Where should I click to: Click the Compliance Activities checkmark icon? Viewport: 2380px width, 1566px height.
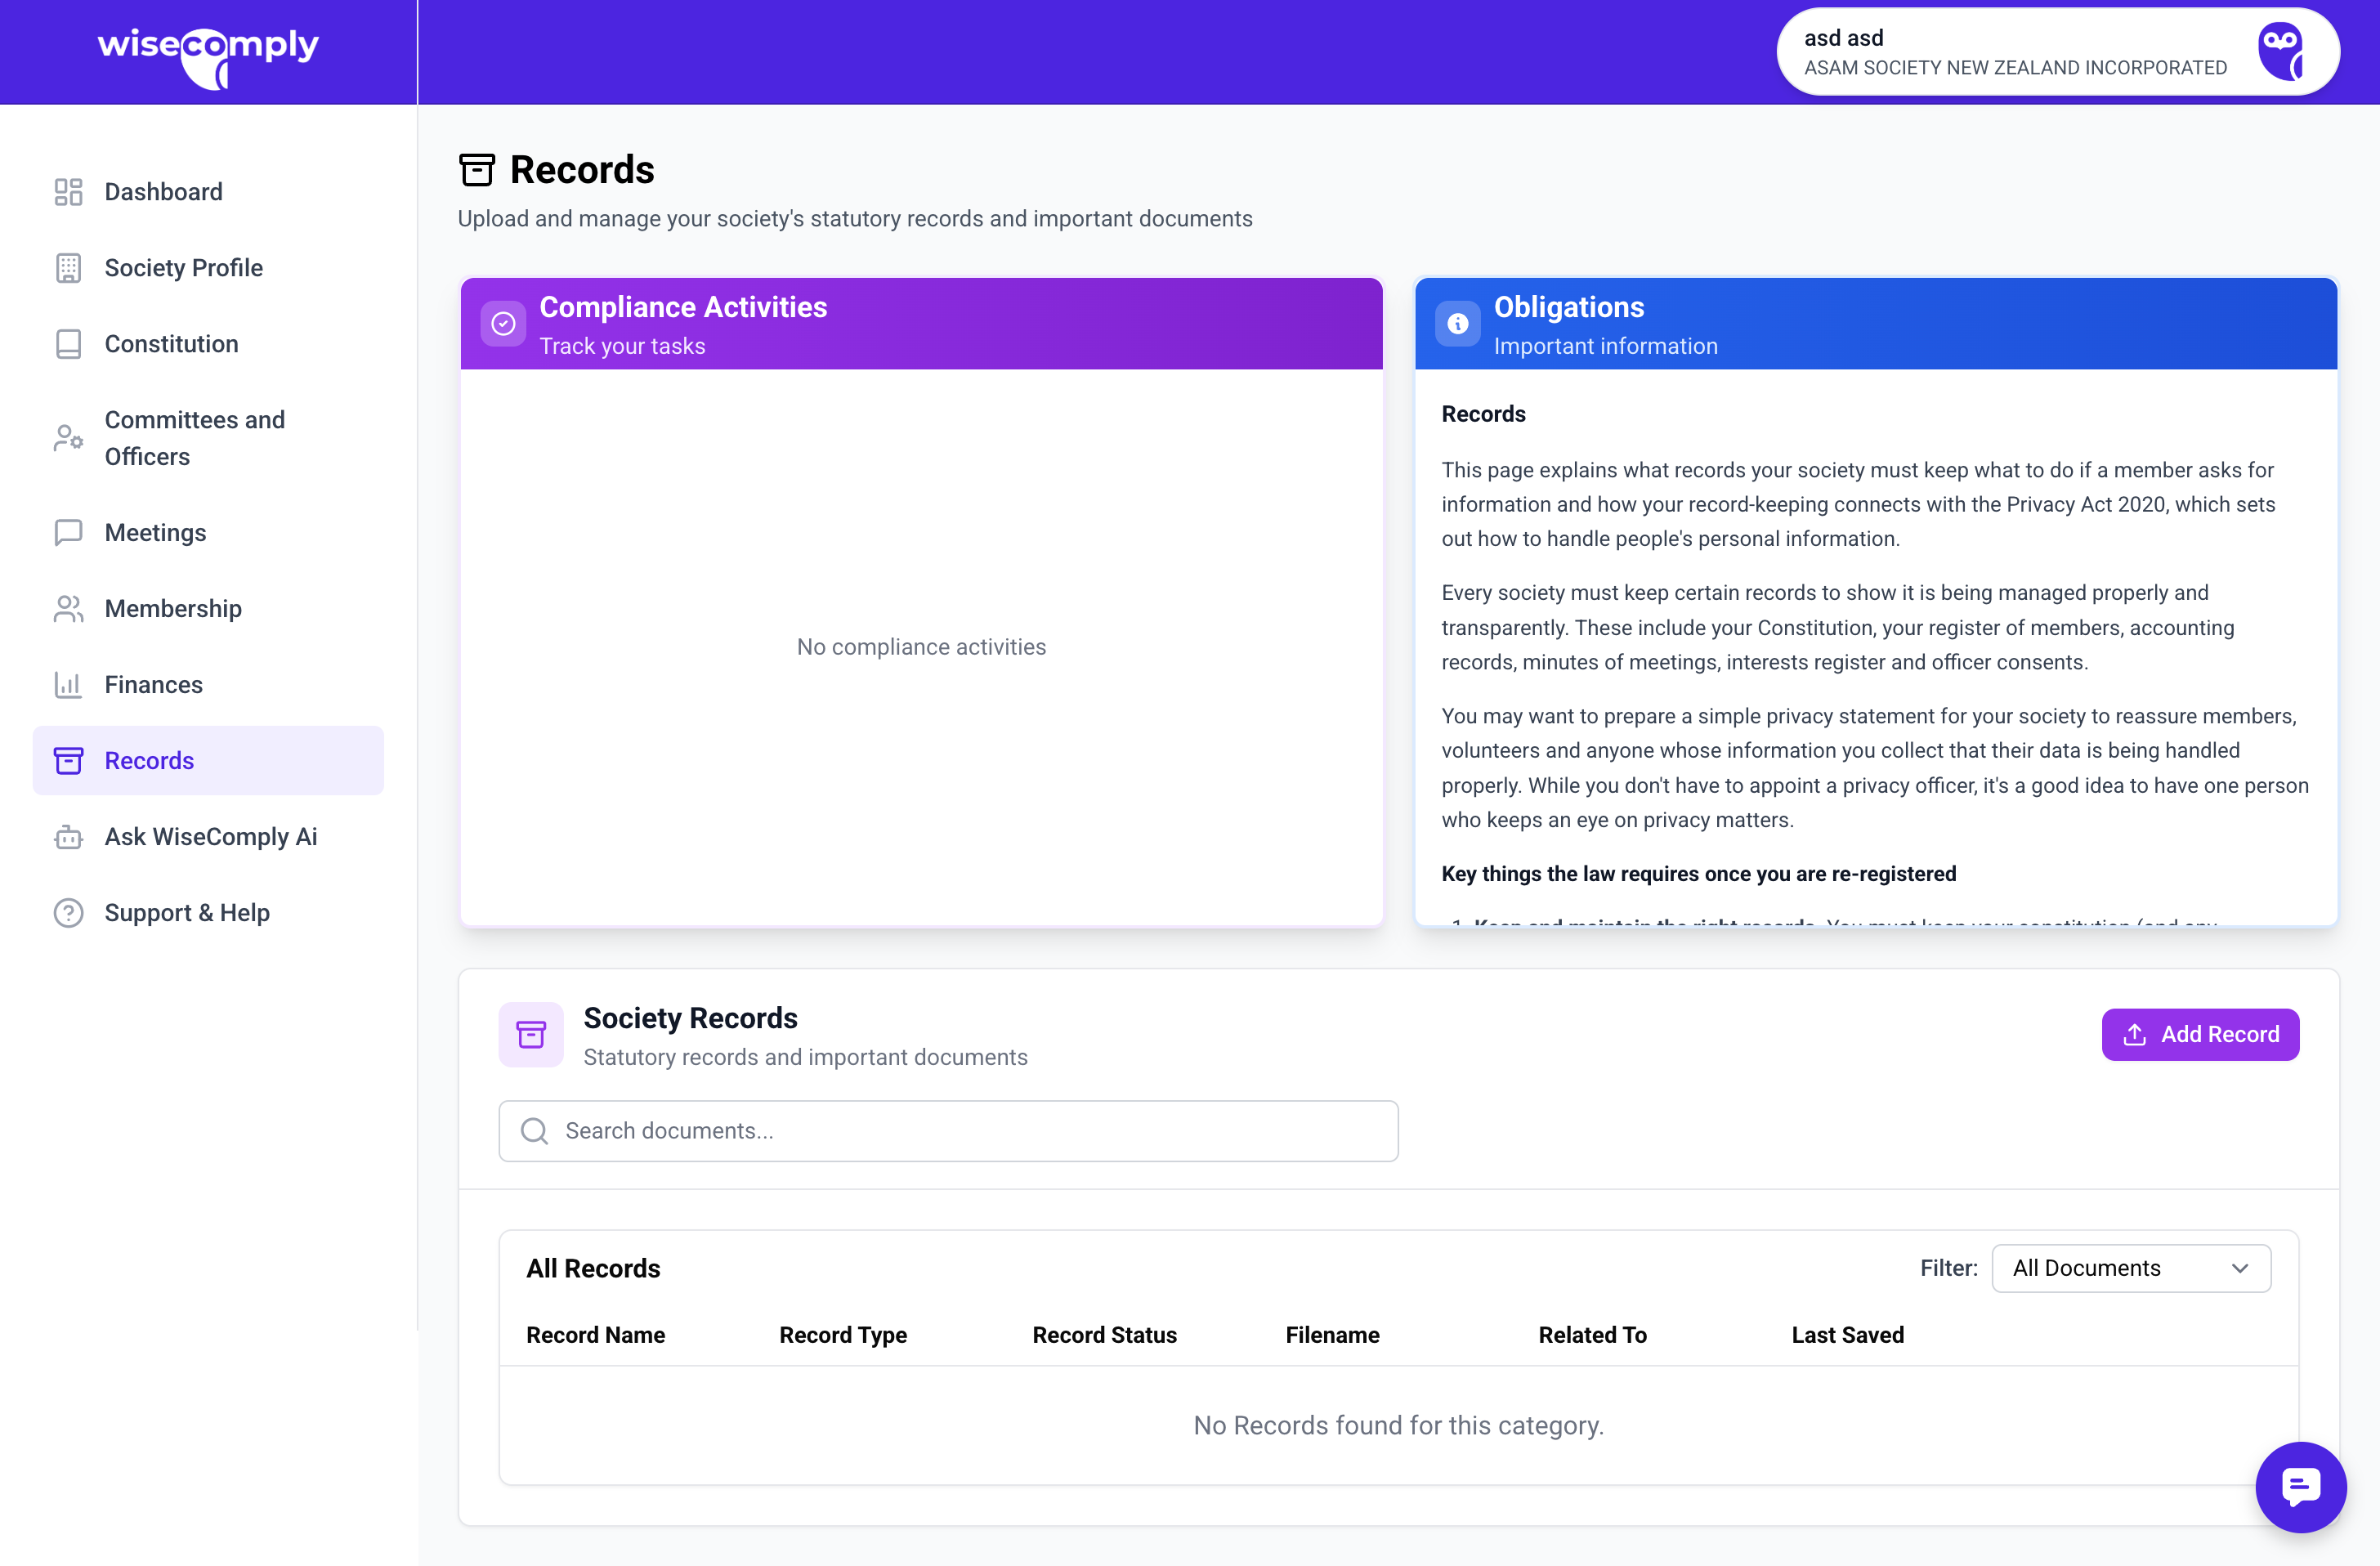[x=503, y=324]
